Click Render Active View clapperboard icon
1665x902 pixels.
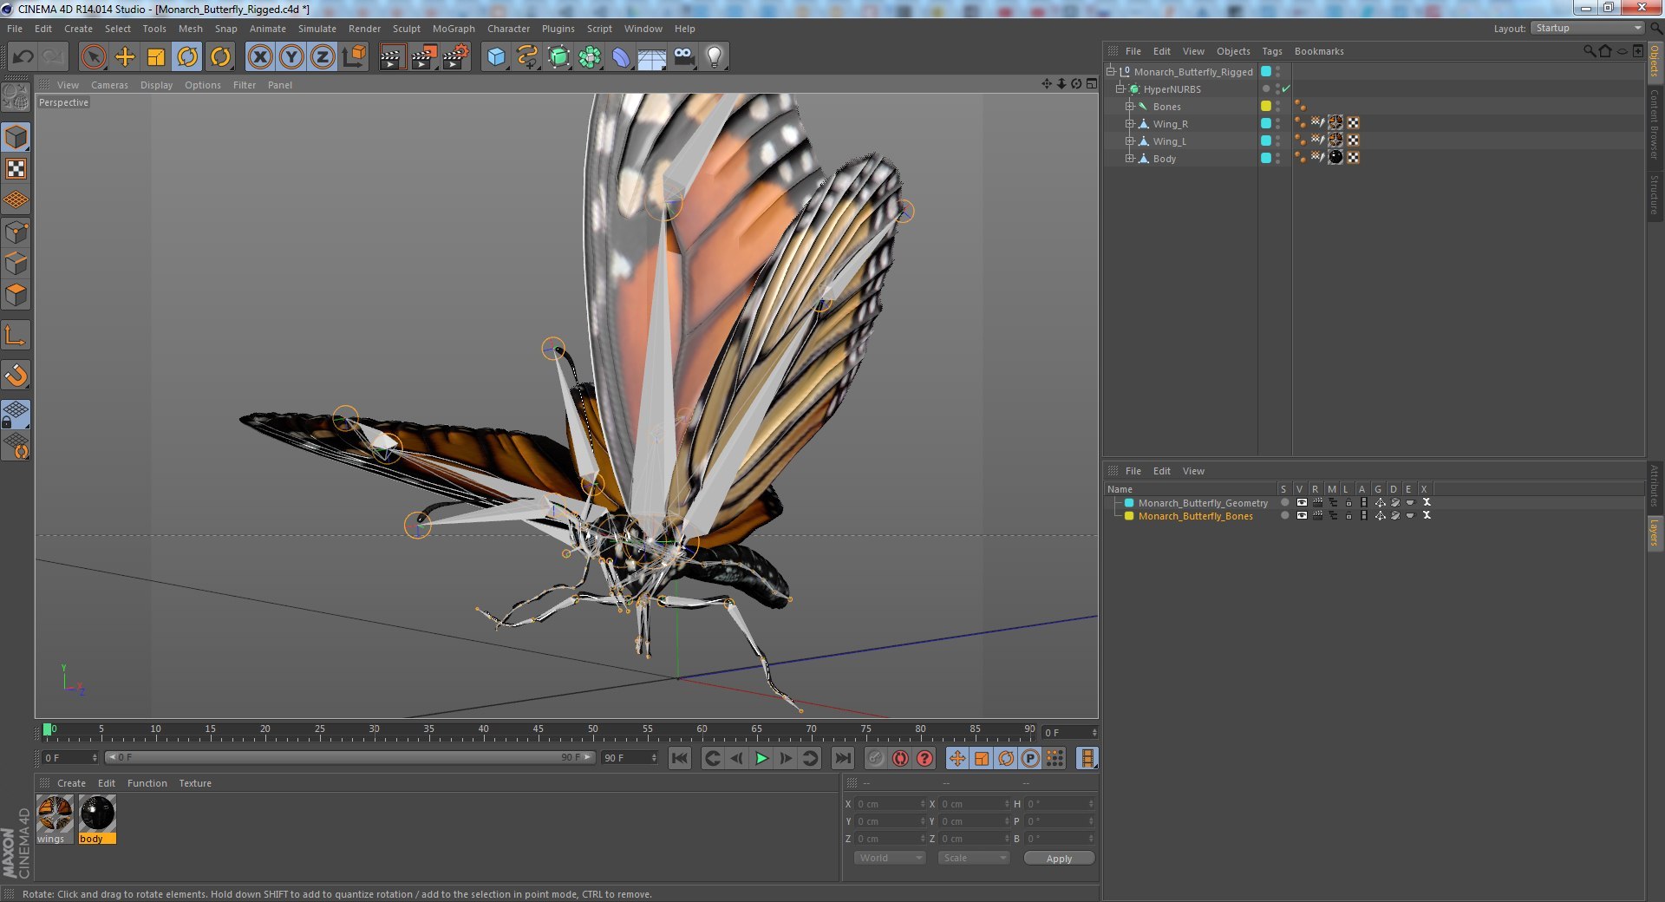pos(392,57)
